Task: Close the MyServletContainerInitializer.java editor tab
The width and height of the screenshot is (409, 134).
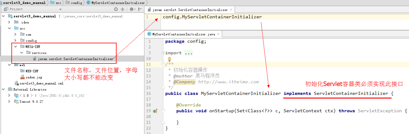Action: [x=218, y=34]
